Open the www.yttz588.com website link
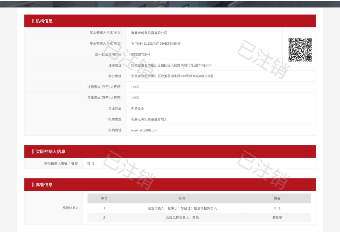The height and width of the screenshot is (232, 340). pos(144,130)
